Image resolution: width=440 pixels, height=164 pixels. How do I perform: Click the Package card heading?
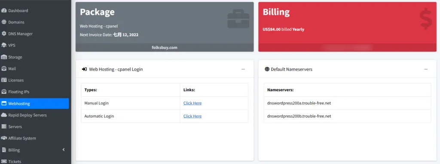click(97, 12)
